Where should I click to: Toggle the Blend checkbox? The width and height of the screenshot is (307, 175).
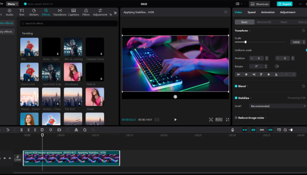coord(236,86)
